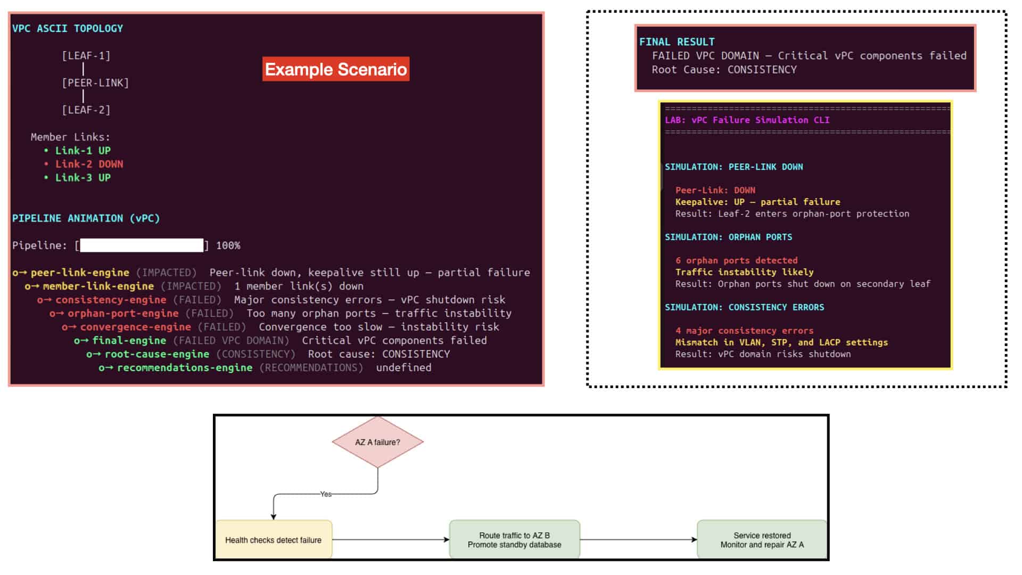Click the red Example Scenario label

(336, 69)
